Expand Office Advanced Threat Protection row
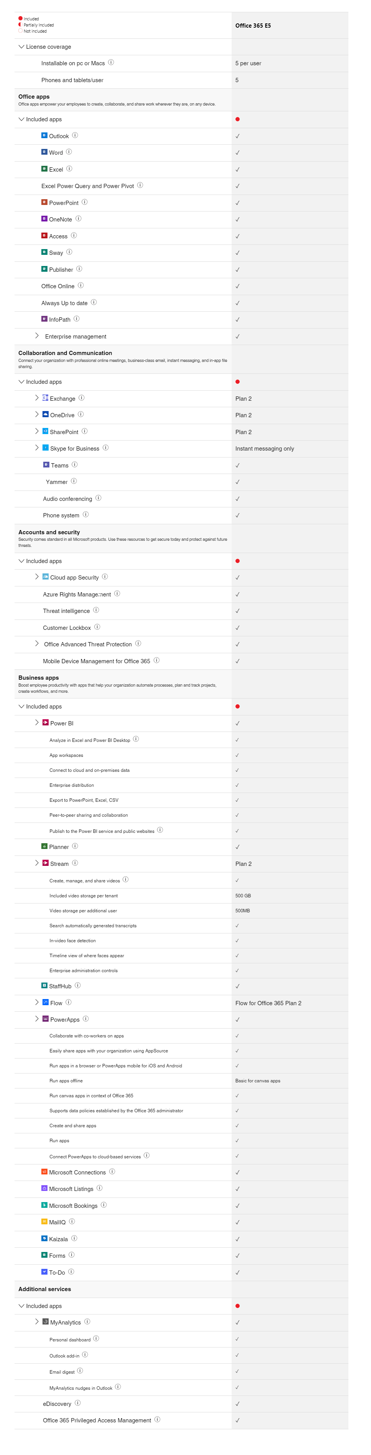This screenshot has width=371, height=1455. tap(37, 643)
